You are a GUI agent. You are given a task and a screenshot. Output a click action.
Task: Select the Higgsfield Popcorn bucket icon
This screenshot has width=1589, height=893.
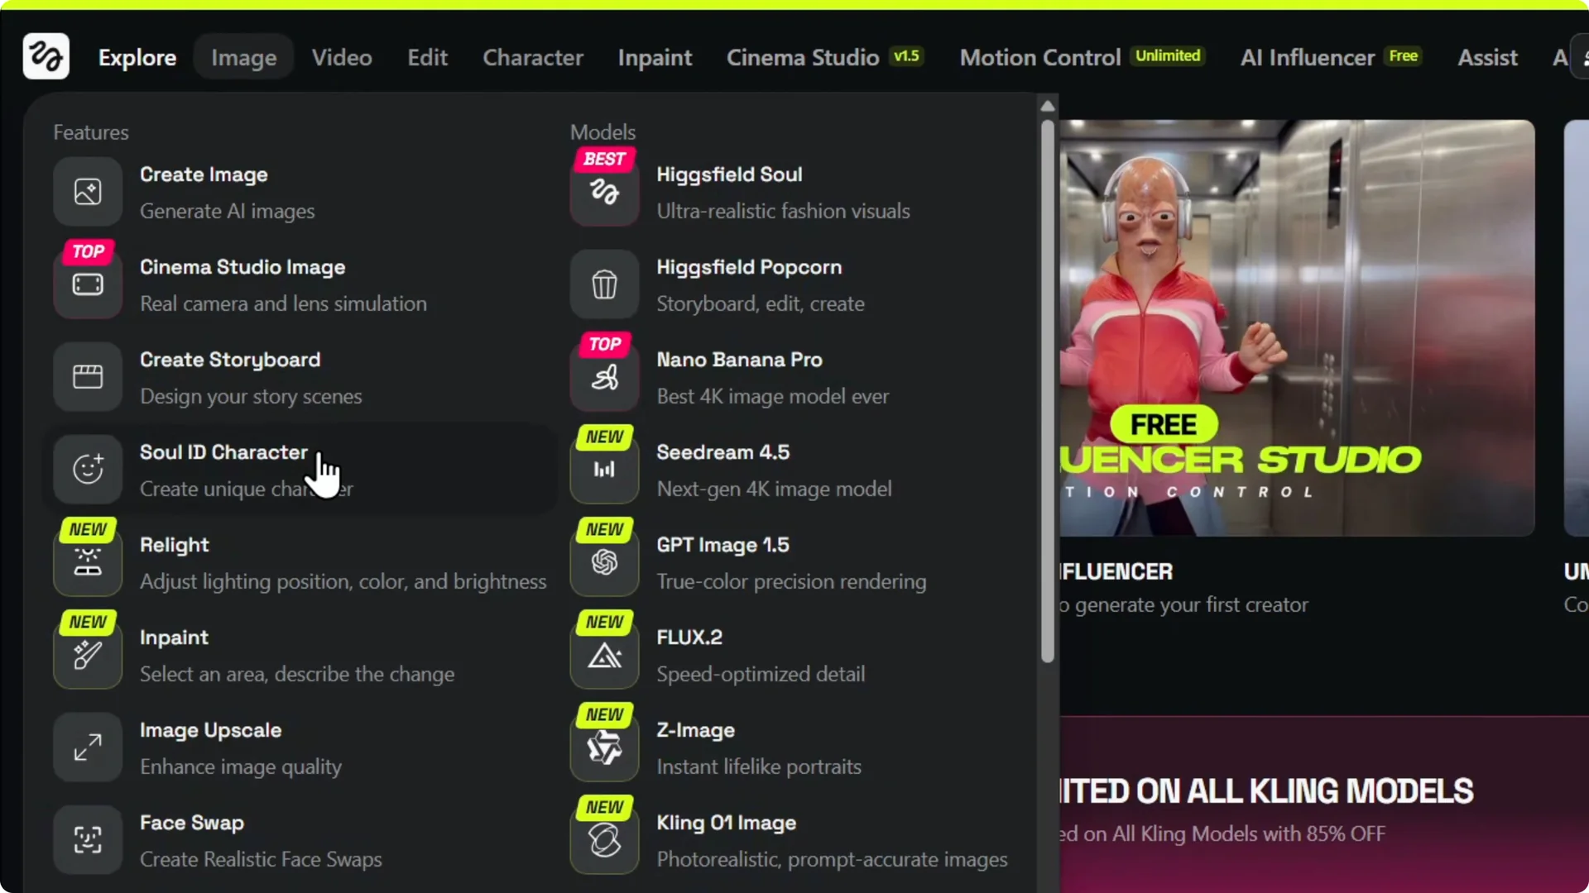pyautogui.click(x=604, y=284)
